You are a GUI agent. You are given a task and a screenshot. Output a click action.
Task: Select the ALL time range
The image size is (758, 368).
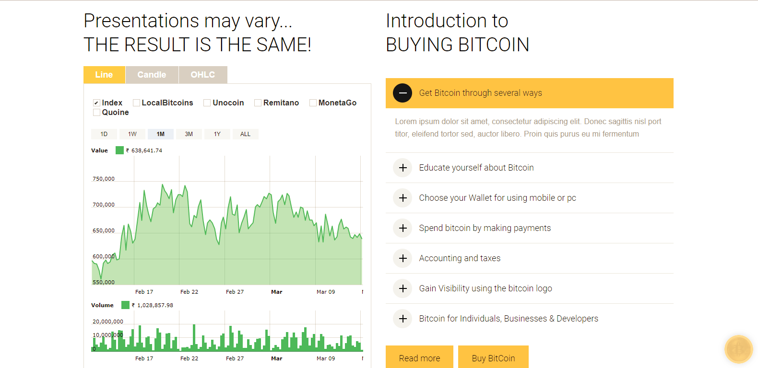coord(245,134)
